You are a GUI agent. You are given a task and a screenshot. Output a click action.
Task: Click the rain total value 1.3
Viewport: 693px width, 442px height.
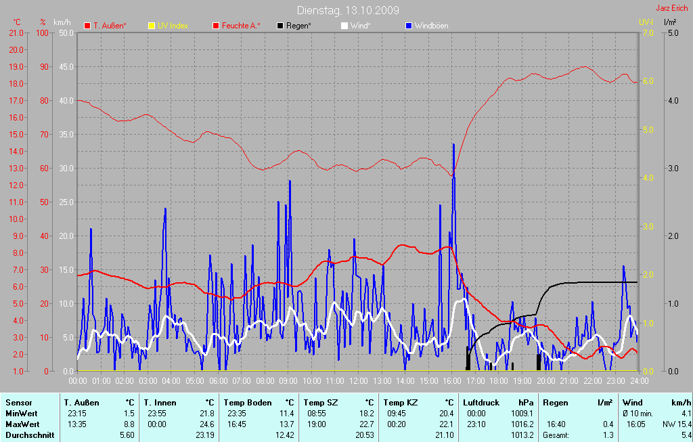[608, 435]
